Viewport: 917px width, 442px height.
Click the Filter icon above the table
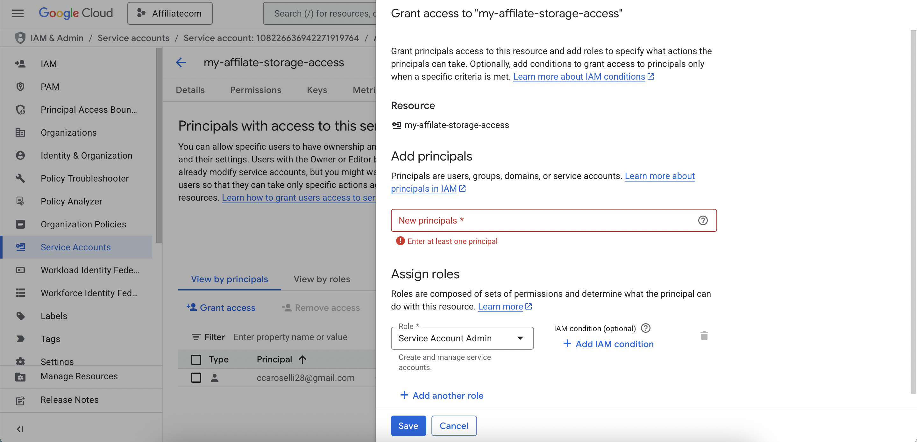[x=196, y=337]
